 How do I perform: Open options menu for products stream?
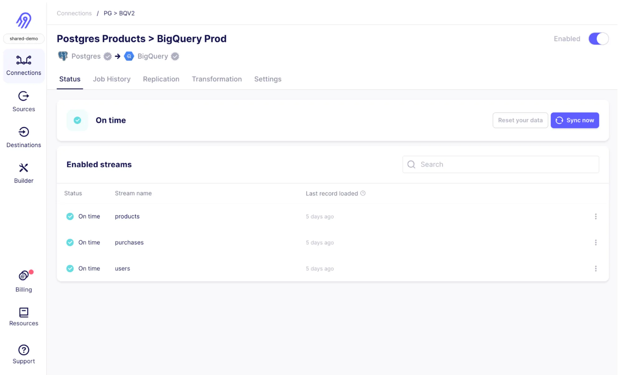(595, 216)
